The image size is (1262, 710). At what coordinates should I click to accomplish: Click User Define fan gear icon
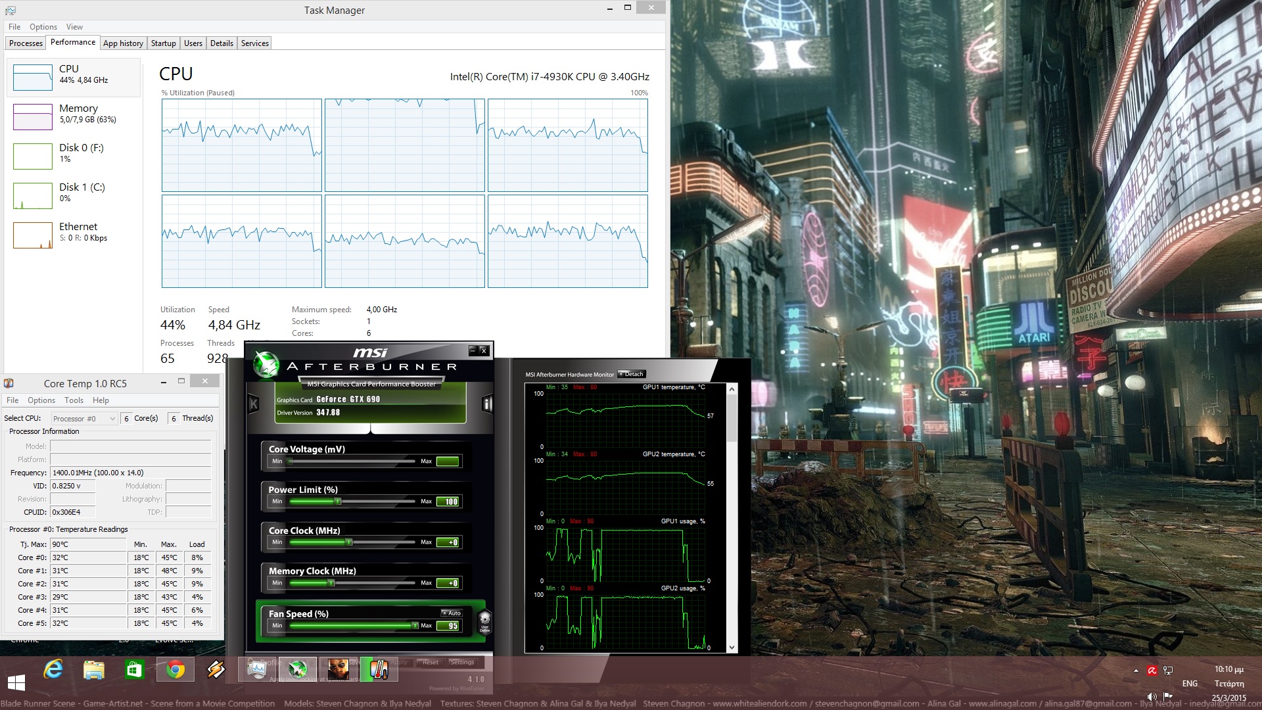click(x=485, y=620)
